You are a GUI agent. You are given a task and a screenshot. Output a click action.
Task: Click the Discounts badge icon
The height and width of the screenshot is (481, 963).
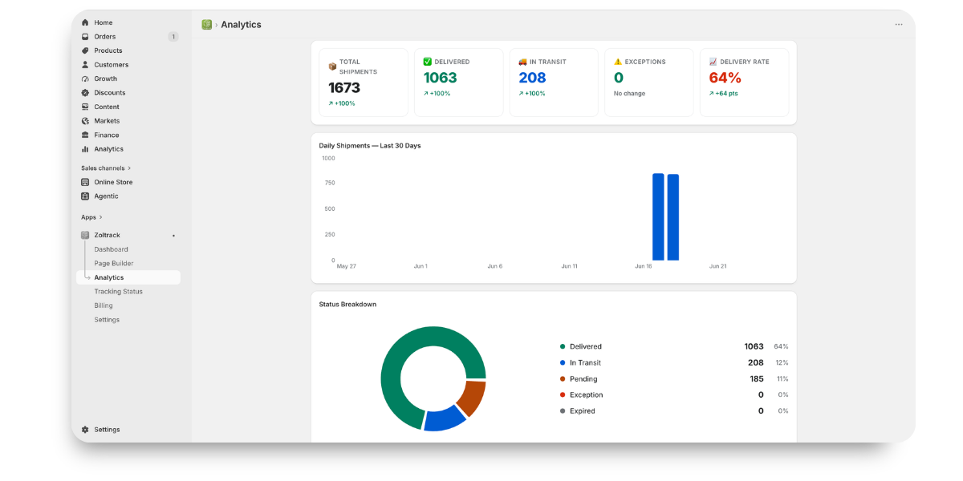[x=85, y=93]
